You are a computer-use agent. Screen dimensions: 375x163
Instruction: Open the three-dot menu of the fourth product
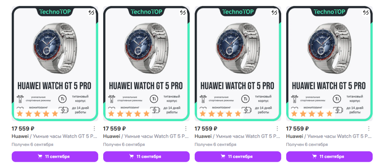(368, 129)
